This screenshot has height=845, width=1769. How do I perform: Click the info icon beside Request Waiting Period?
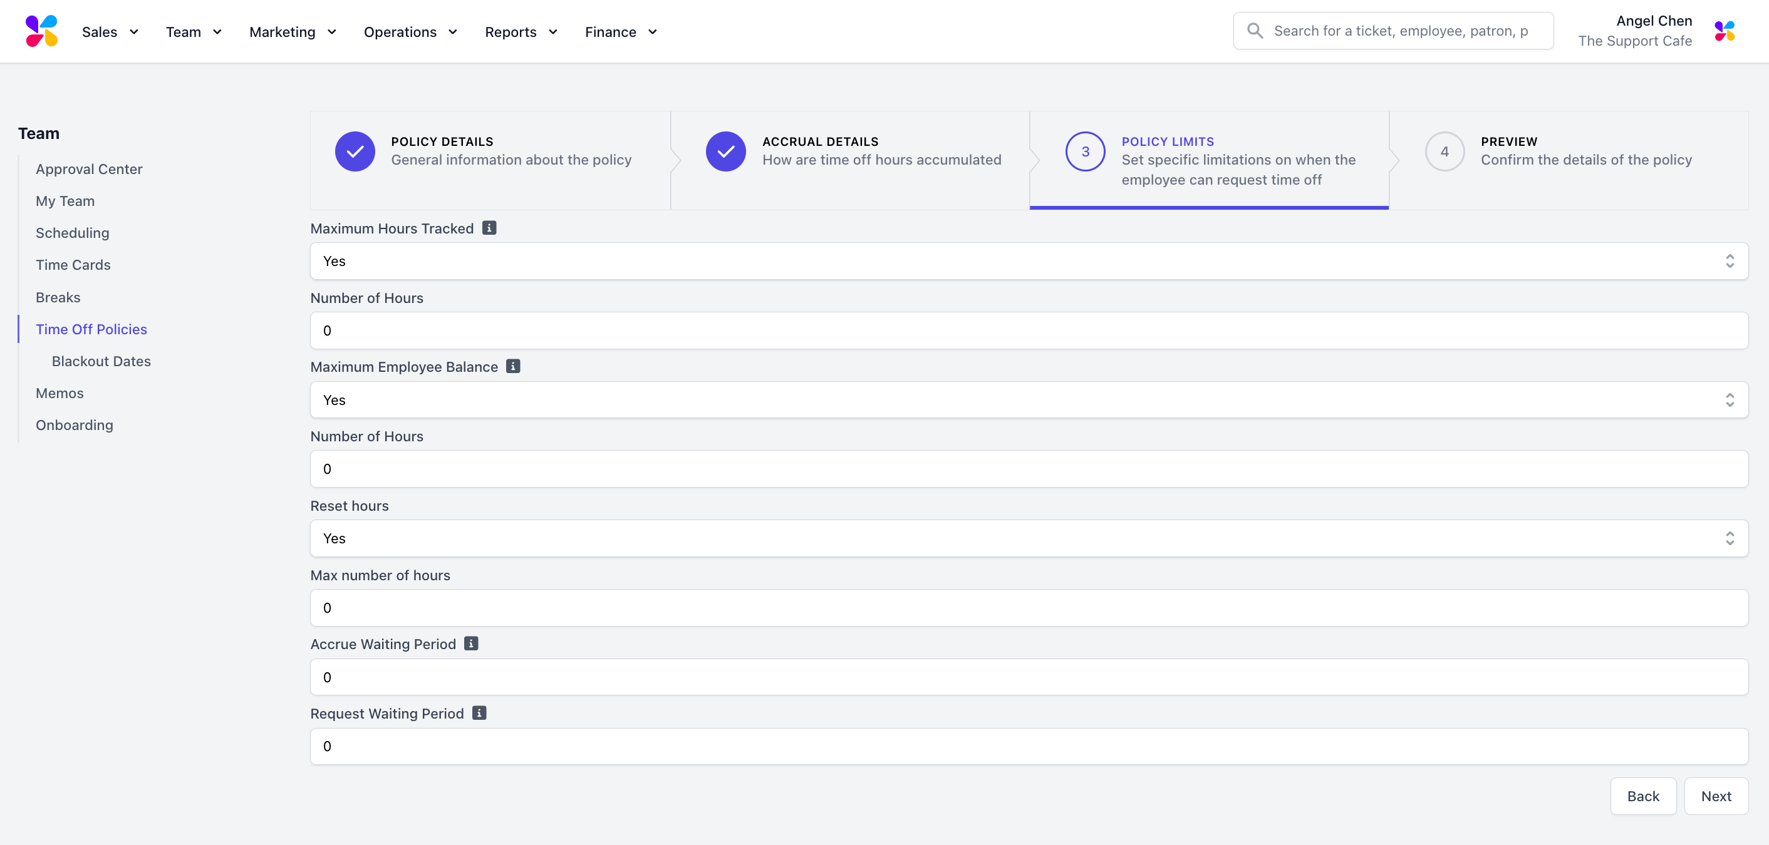tap(479, 712)
